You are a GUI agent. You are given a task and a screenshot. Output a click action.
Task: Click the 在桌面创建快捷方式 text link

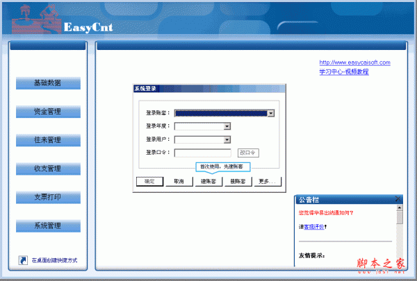coord(54,261)
